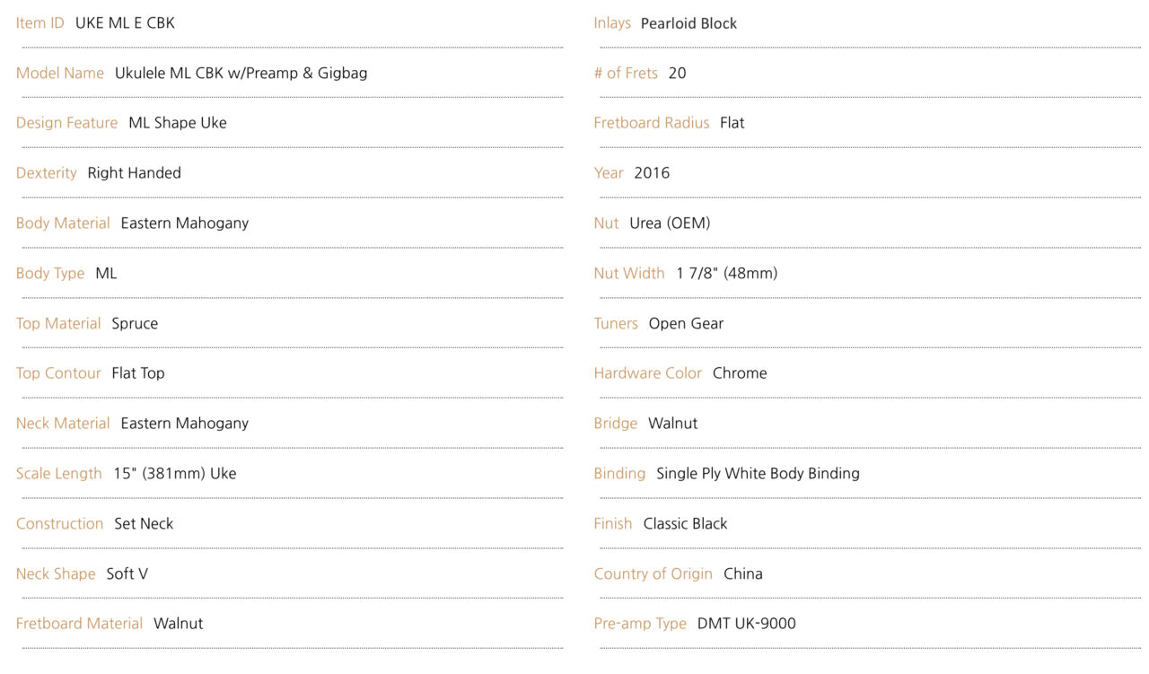Click the Open Gear value

point(687,324)
